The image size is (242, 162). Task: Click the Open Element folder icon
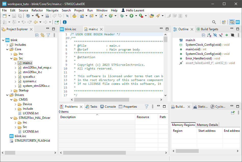coord(152,16)
